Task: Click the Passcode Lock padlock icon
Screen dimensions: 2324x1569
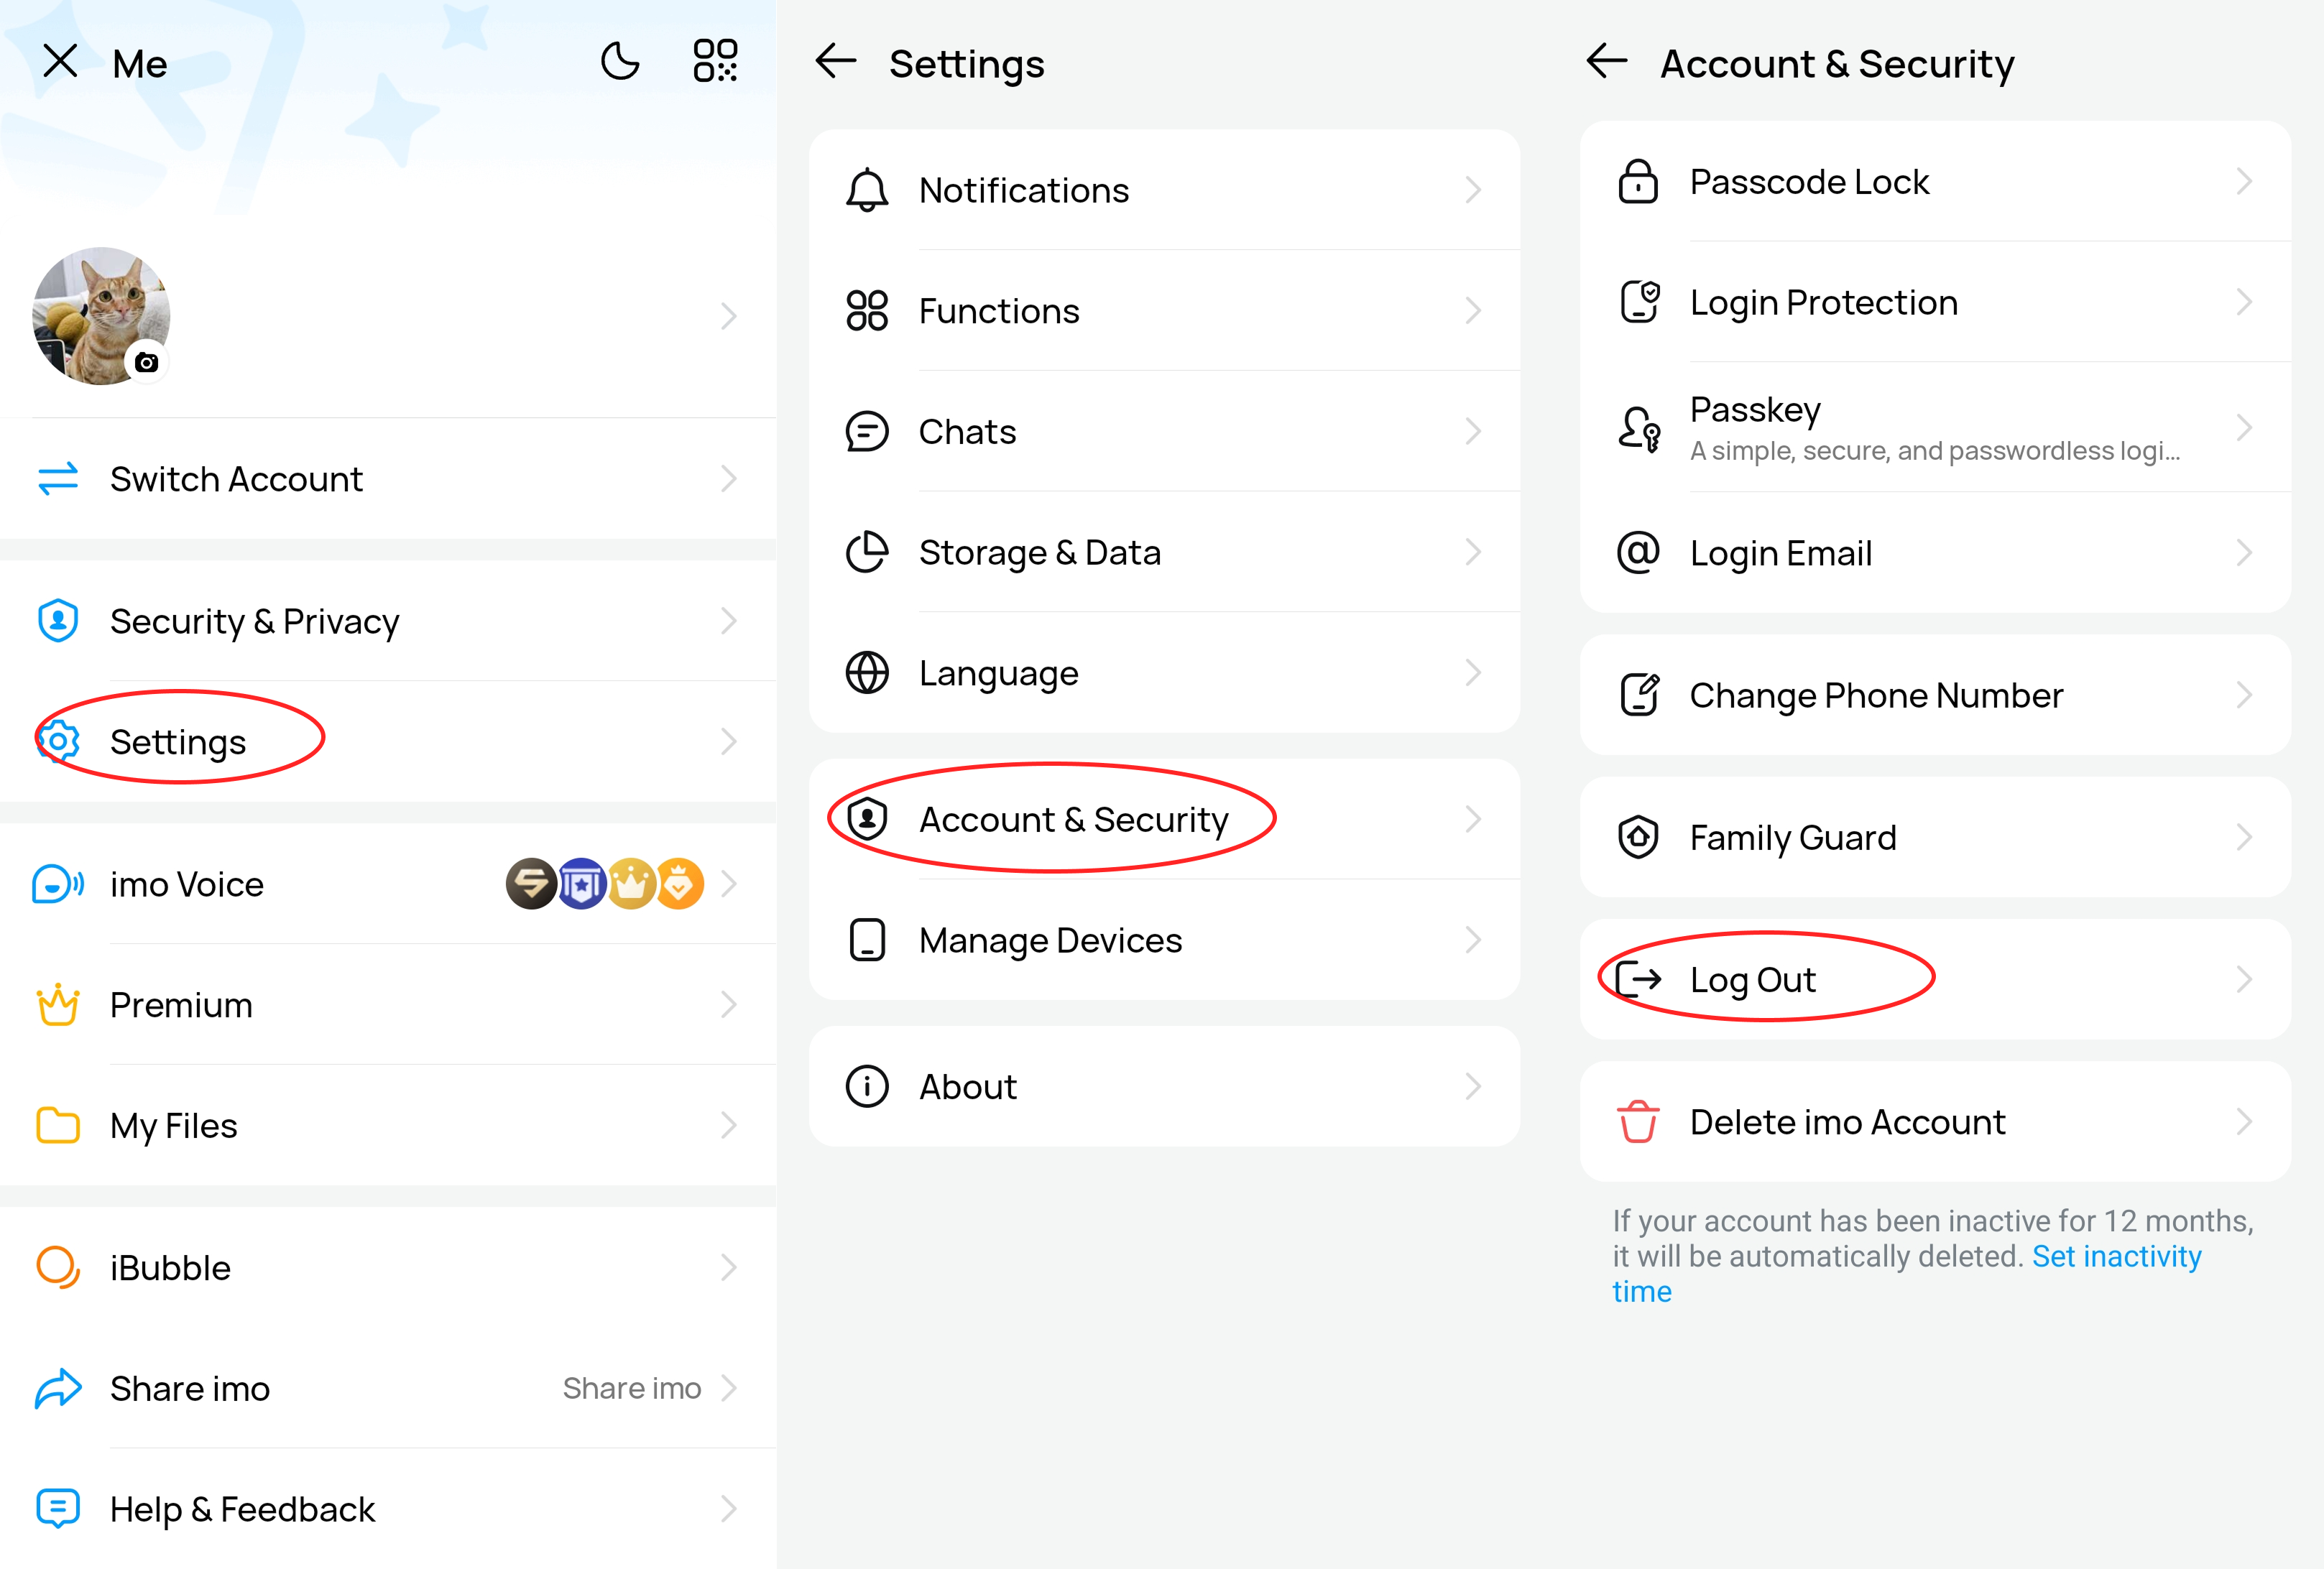Action: click(x=1638, y=181)
